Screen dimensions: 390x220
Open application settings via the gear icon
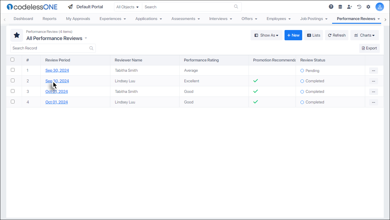pyautogui.click(x=368, y=6)
